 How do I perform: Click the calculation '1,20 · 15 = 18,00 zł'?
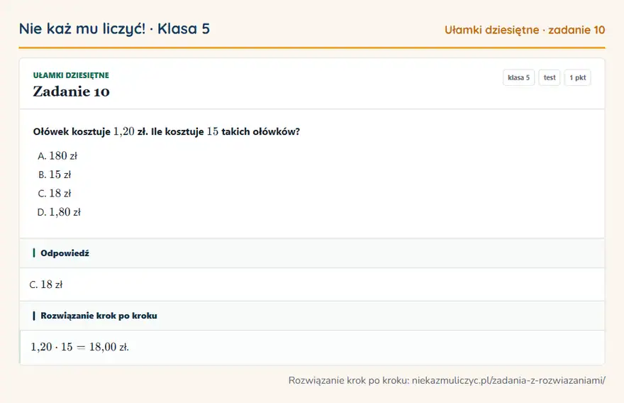[x=79, y=347]
